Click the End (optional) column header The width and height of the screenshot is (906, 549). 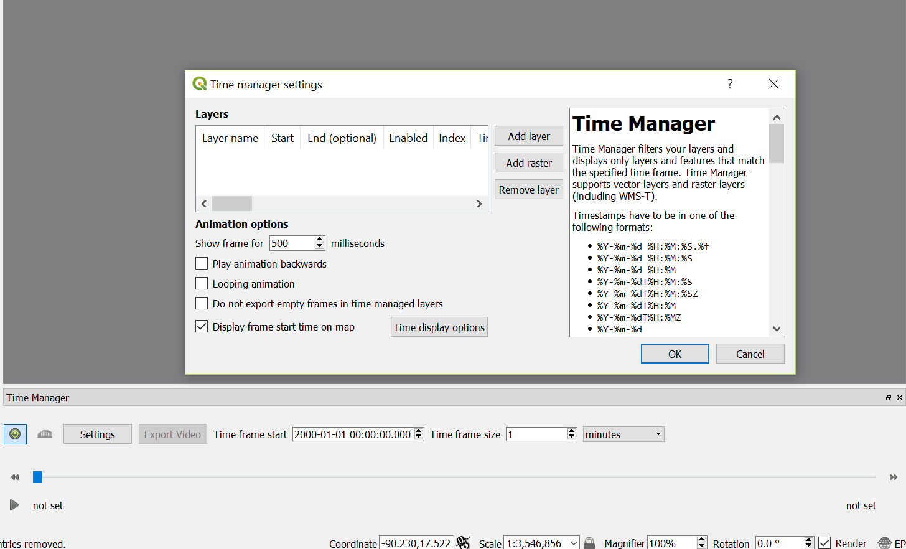click(342, 138)
